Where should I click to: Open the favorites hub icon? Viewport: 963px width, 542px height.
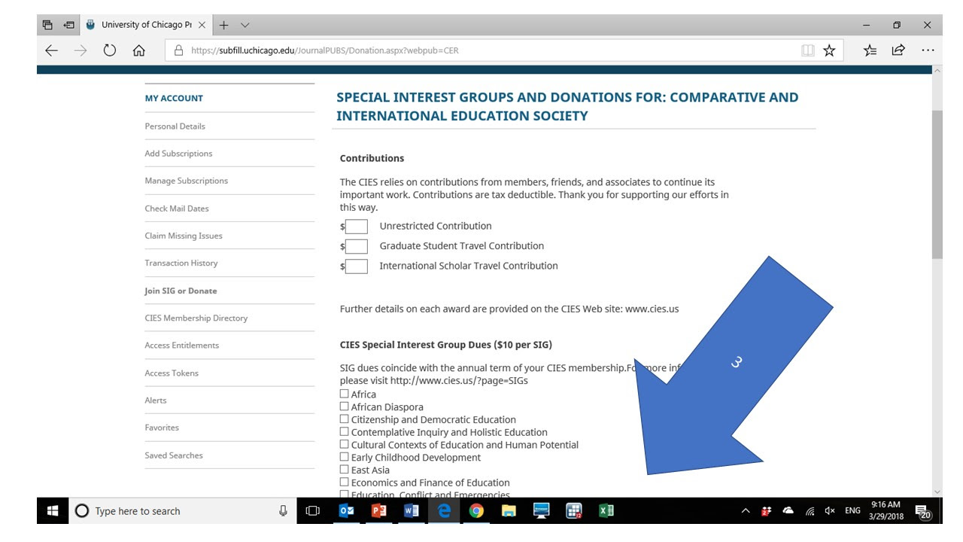coord(870,50)
